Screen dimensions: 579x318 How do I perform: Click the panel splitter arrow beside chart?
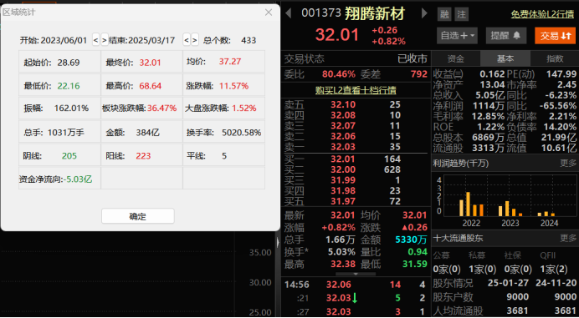point(278,242)
